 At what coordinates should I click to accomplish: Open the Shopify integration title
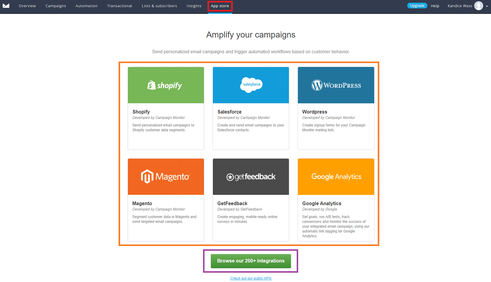point(141,112)
